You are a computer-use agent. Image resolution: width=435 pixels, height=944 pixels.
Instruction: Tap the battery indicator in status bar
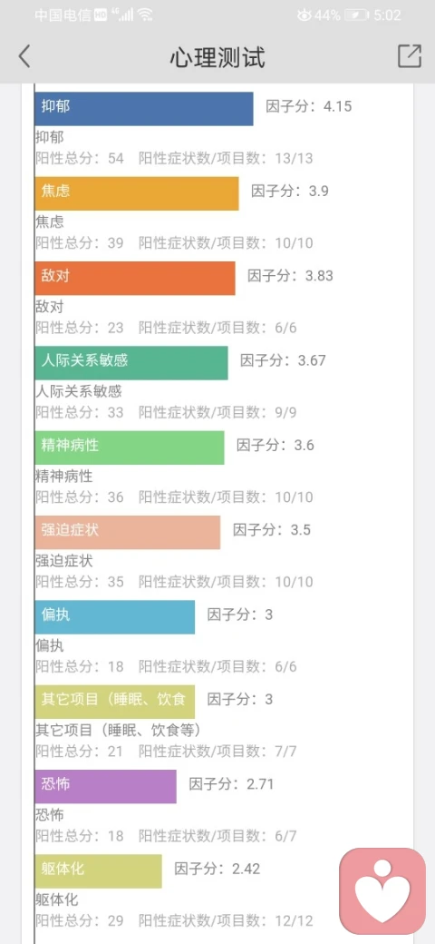point(357,15)
